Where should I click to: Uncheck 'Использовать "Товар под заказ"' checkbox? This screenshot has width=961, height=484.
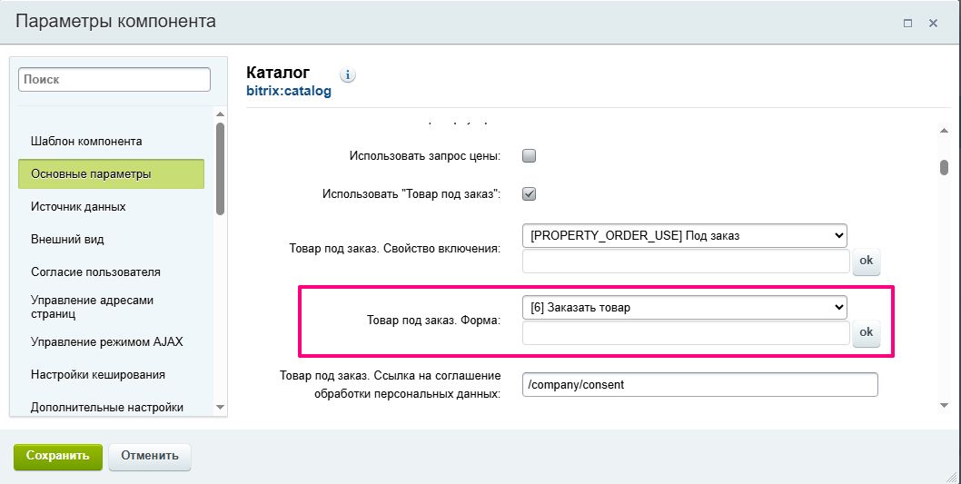coord(530,193)
